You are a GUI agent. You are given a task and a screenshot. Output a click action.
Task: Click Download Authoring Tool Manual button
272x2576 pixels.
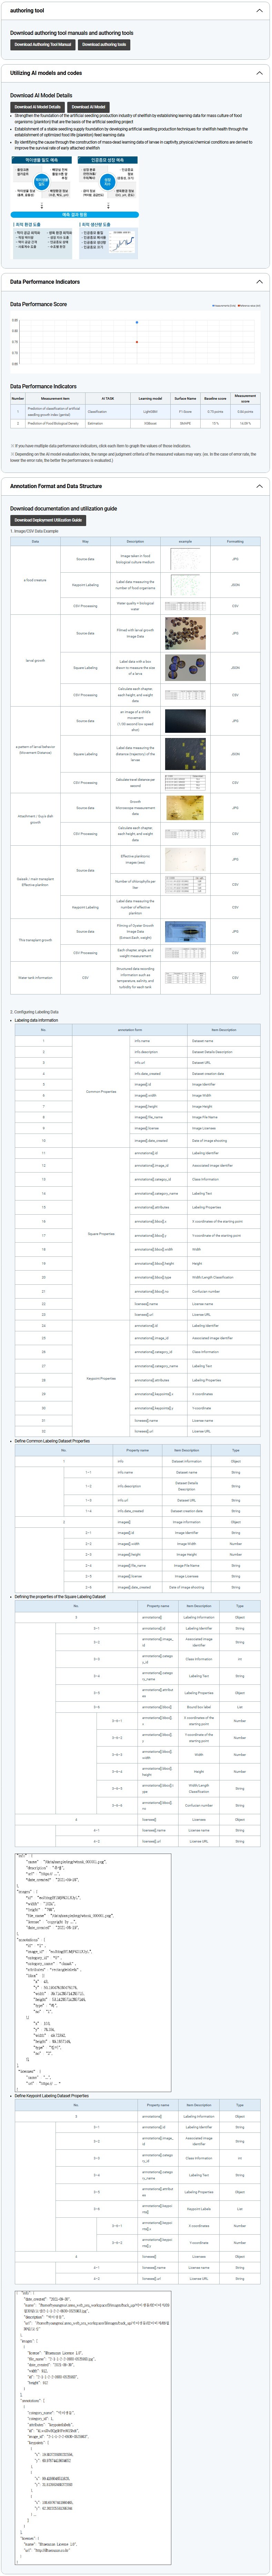pos(43,44)
